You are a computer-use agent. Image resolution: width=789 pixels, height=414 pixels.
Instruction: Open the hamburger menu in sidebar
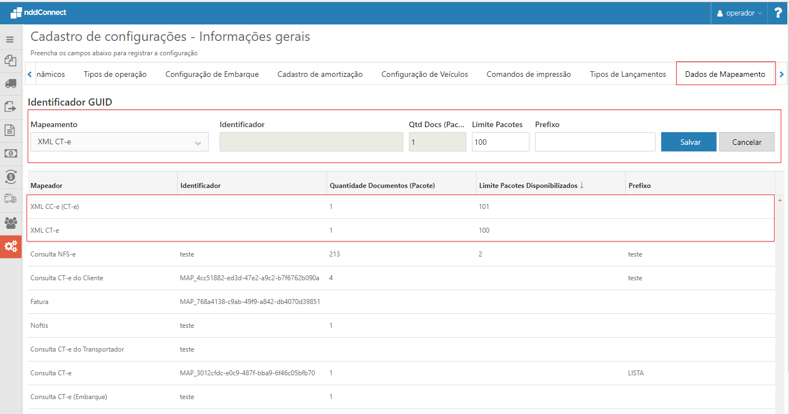click(10, 40)
